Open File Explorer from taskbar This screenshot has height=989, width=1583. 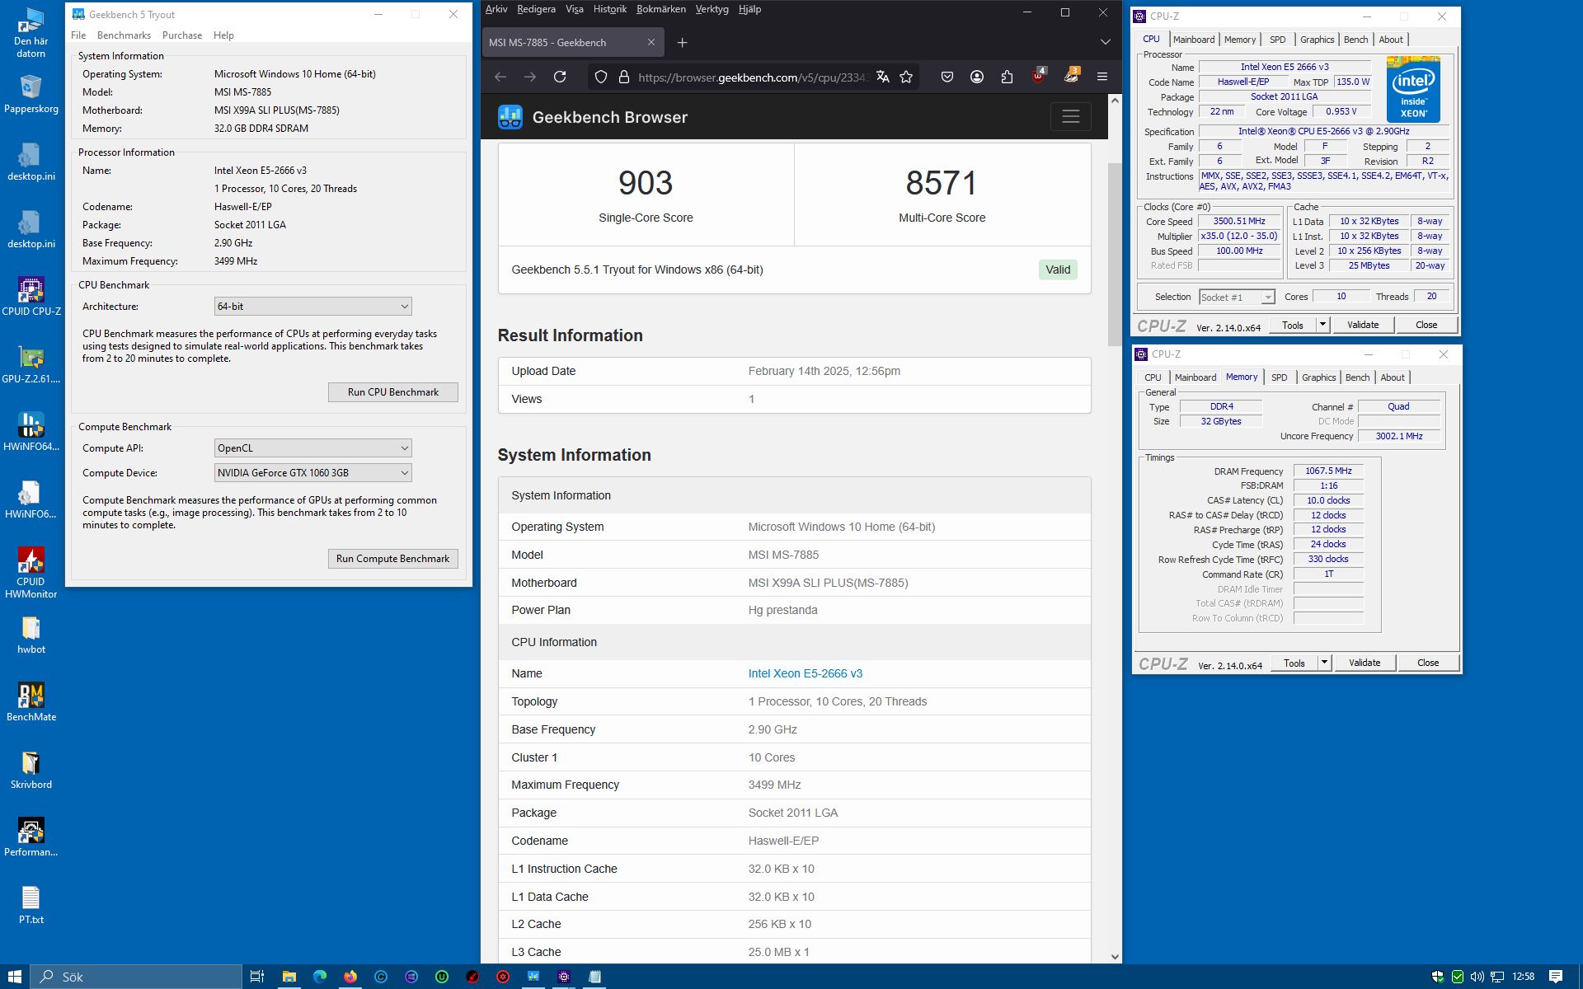(x=289, y=977)
